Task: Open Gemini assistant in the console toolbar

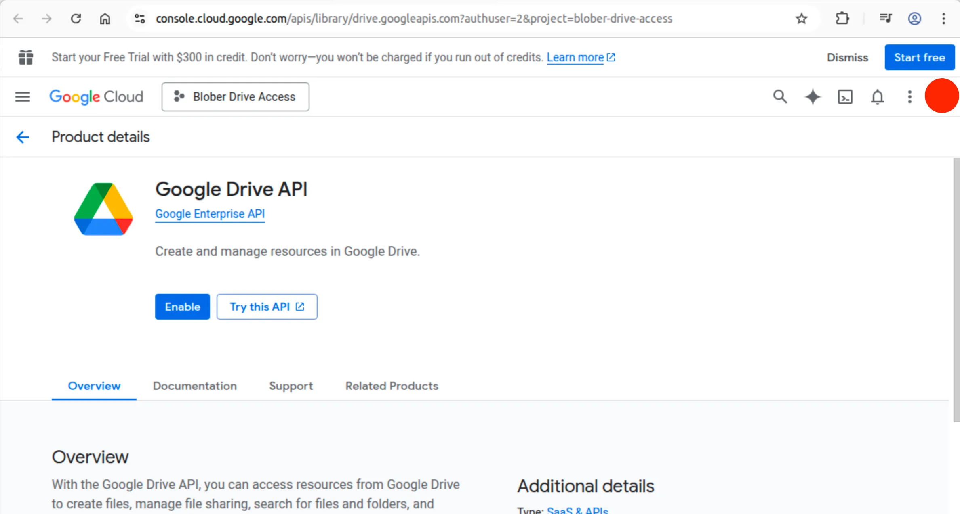Action: click(812, 97)
